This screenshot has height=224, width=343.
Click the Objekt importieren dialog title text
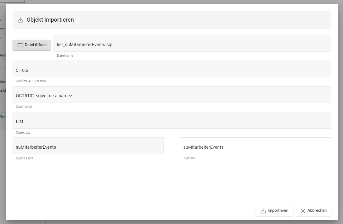tap(50, 20)
